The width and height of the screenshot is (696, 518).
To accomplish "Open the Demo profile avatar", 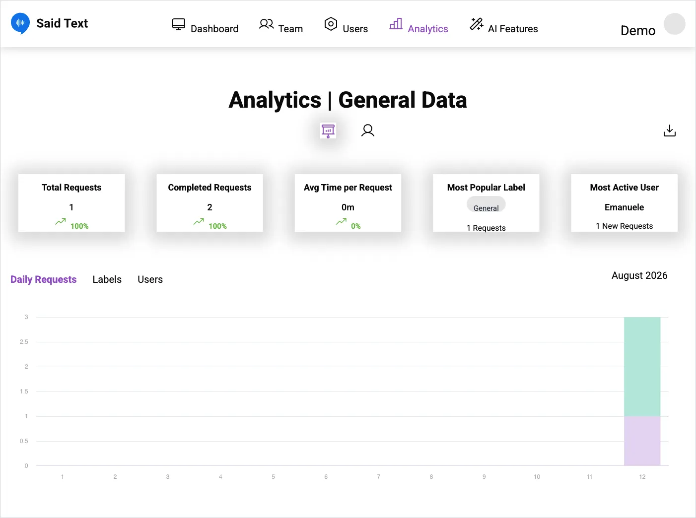I will 675,24.
